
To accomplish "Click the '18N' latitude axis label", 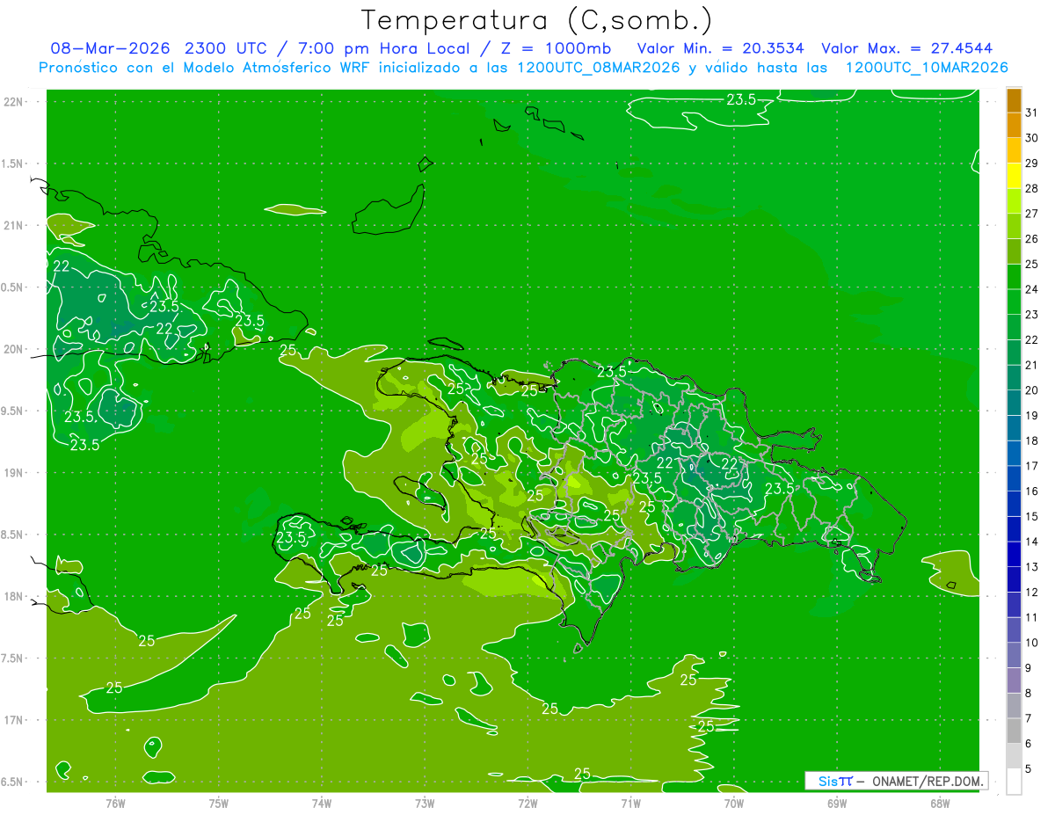I will click(x=14, y=597).
